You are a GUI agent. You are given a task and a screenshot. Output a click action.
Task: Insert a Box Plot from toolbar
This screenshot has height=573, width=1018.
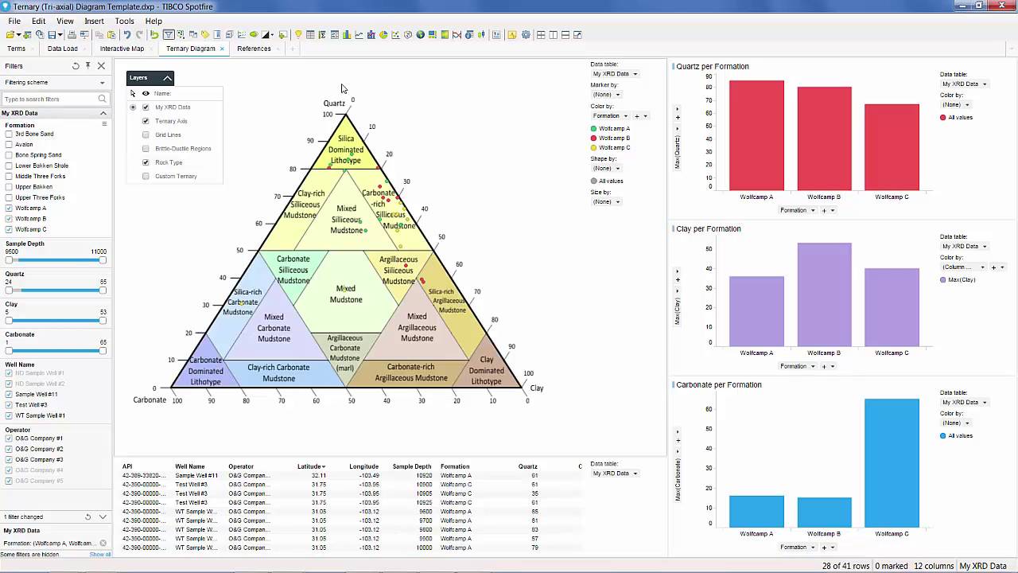coord(481,35)
